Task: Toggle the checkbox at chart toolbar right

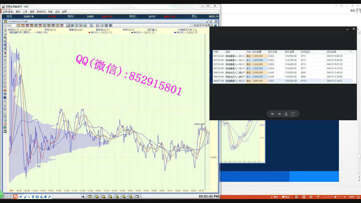Action: [x=191, y=25]
